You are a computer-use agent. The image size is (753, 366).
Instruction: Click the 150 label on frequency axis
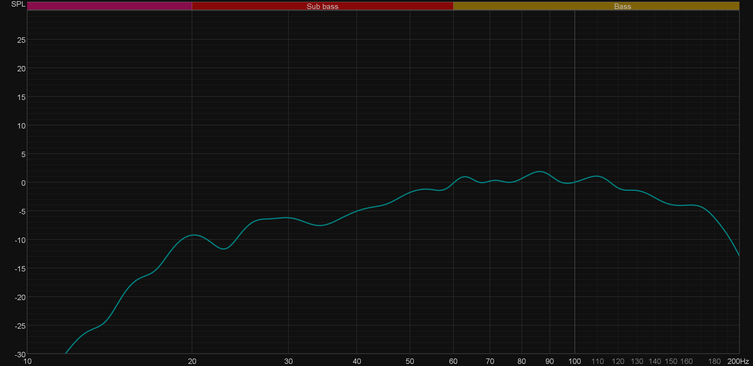671,361
